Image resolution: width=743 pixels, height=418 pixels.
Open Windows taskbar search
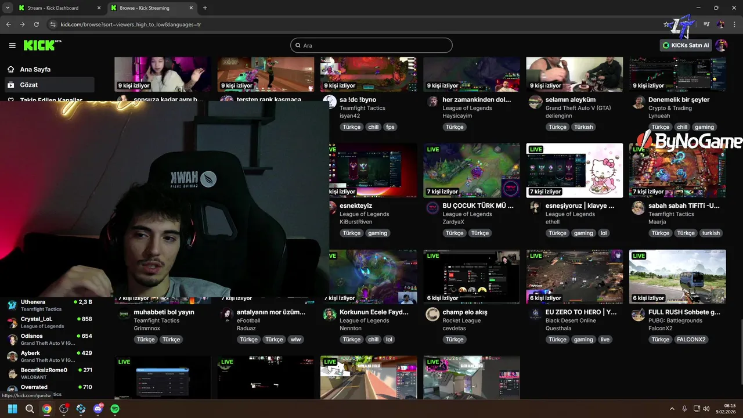coord(30,409)
